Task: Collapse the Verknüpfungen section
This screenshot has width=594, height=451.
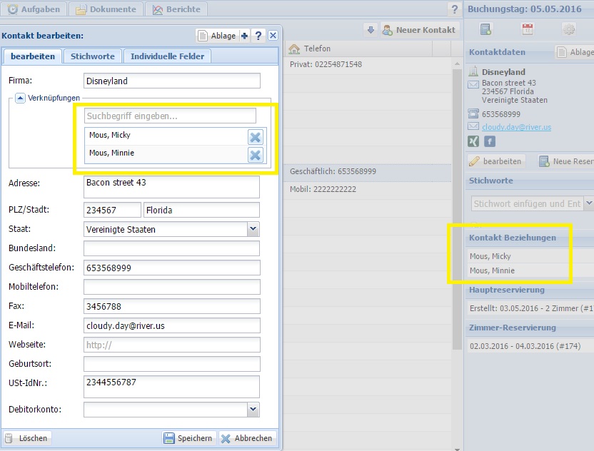Action: coord(20,98)
